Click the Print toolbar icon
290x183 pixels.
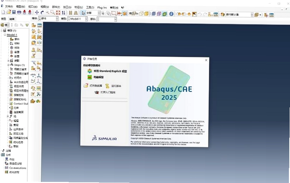(19, 12)
